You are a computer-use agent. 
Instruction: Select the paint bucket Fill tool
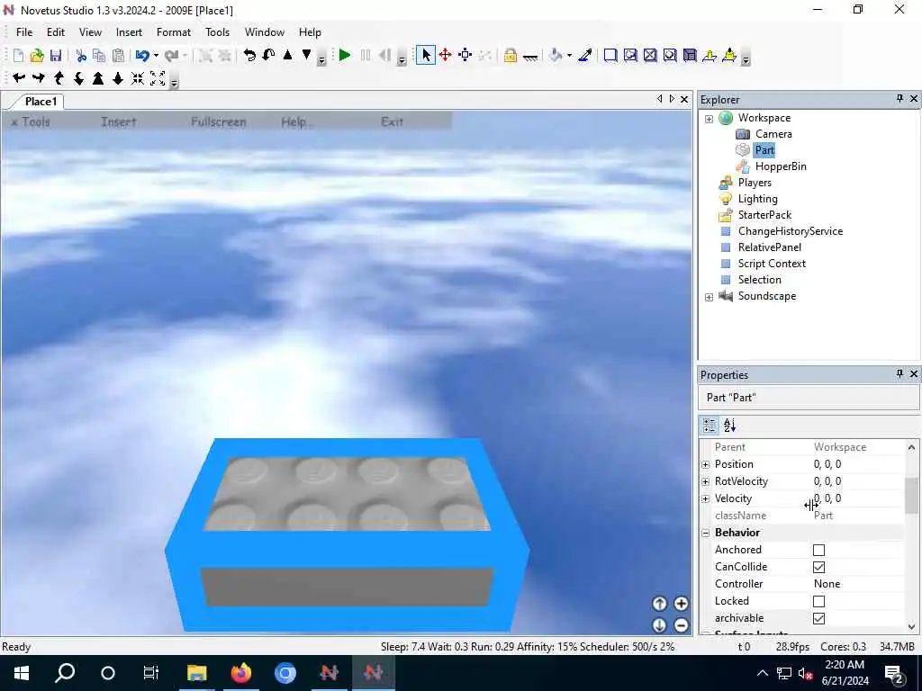(556, 55)
